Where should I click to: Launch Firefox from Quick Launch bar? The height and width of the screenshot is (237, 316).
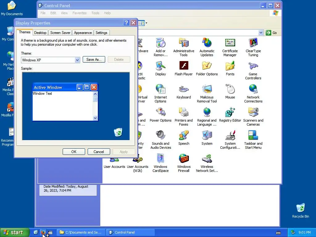(x=43, y=232)
